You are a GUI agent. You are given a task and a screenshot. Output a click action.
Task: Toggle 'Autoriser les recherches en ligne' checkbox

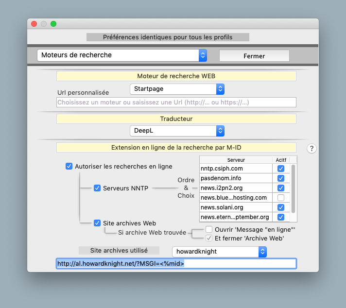click(x=69, y=167)
